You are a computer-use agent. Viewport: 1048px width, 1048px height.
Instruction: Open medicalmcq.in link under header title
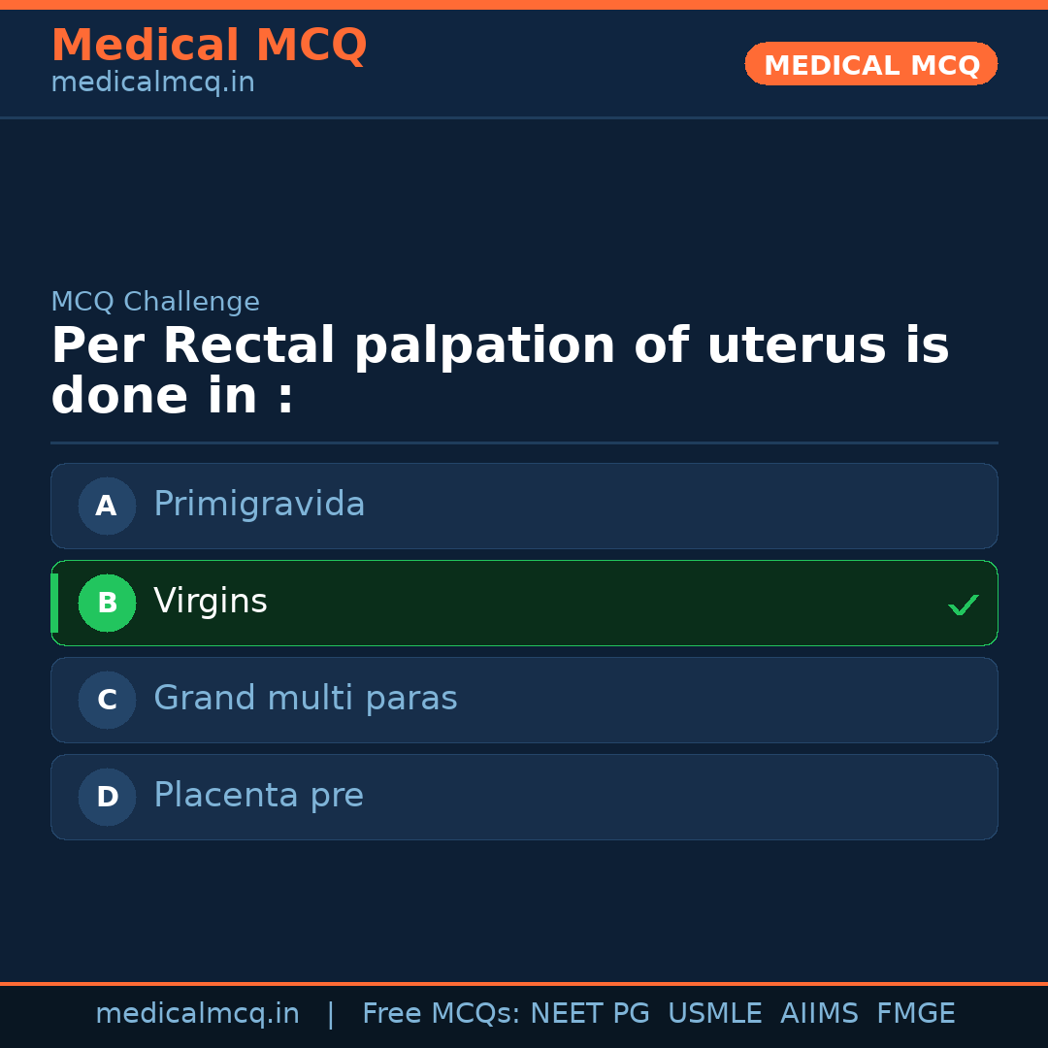[152, 83]
